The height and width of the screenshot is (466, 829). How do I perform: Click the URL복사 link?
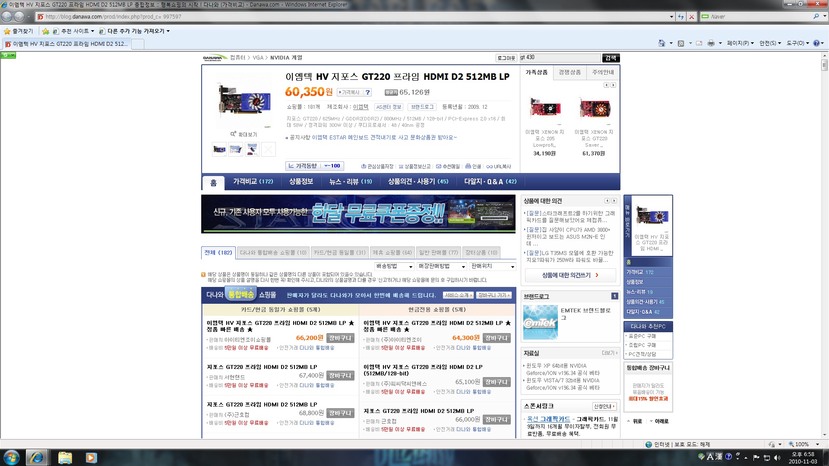tap(499, 167)
